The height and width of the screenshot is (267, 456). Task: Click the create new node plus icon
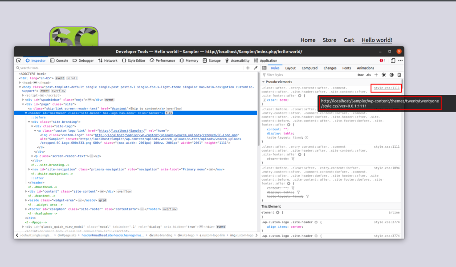pos(248,68)
